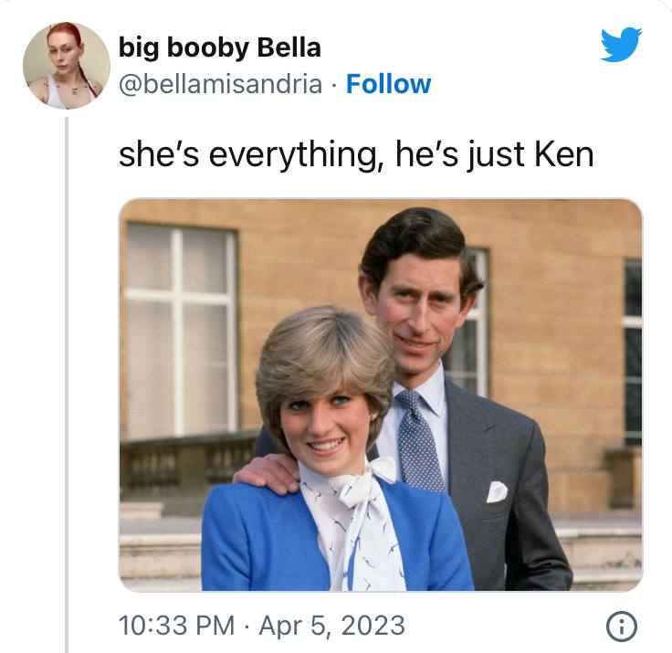Click the white pocket square in photo
This screenshot has width=672, height=653.
coord(497,491)
